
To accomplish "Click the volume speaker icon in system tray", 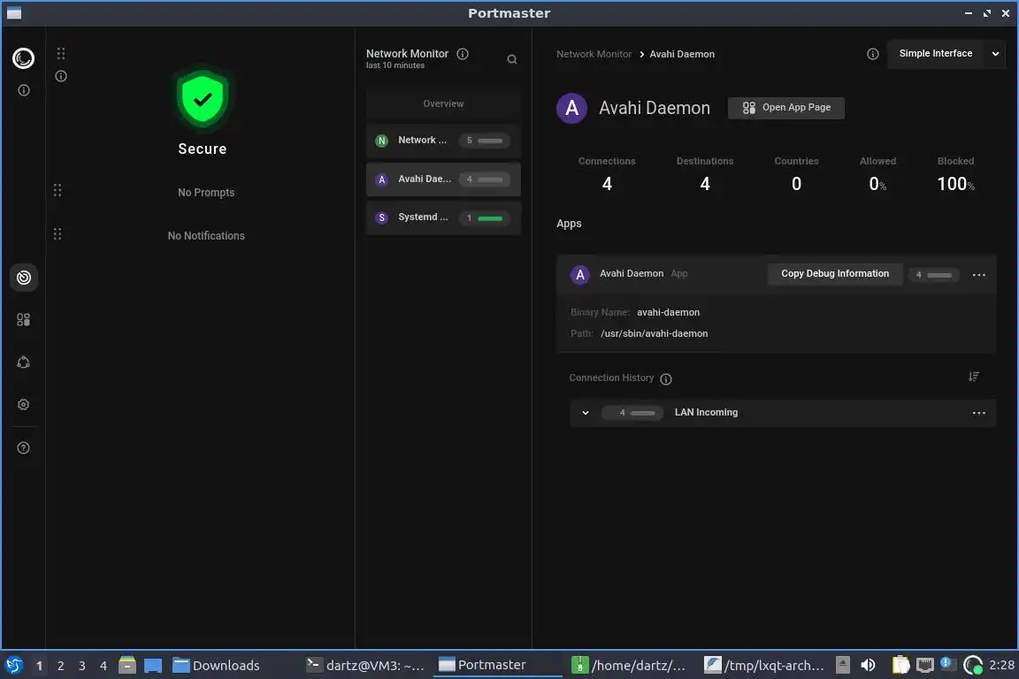I will 868,665.
